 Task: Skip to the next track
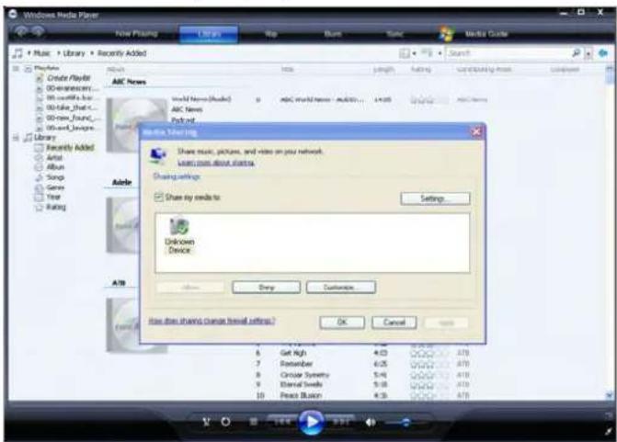(341, 422)
